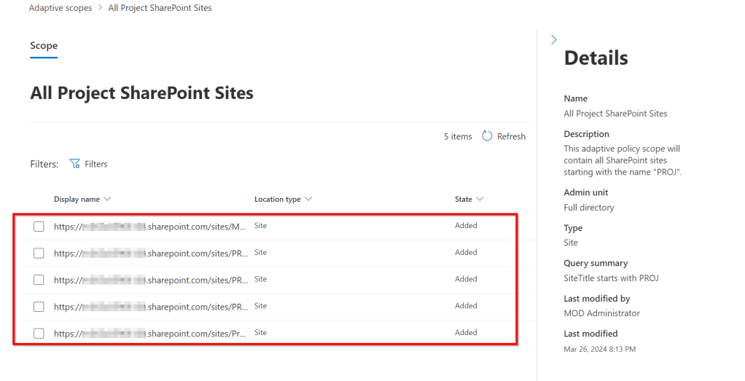
Task: Expand the Location type column dropdown
Action: 308,199
